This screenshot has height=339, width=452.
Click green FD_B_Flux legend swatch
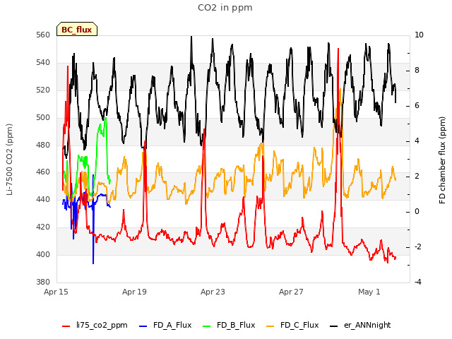(207, 326)
